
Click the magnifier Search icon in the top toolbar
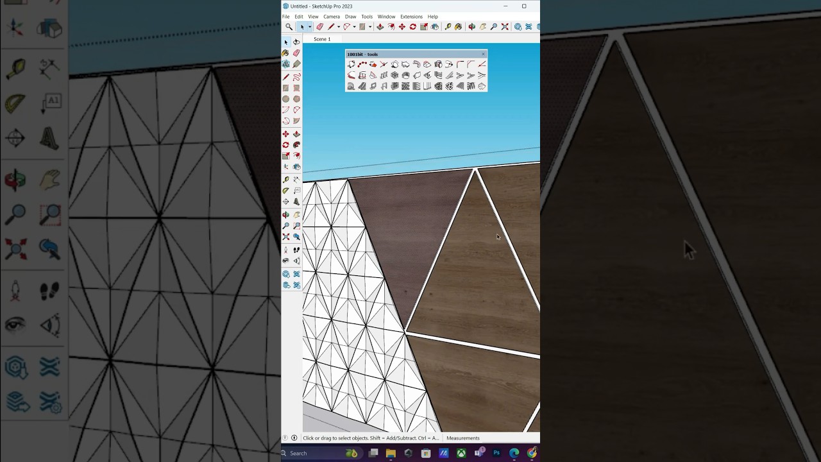point(289,27)
